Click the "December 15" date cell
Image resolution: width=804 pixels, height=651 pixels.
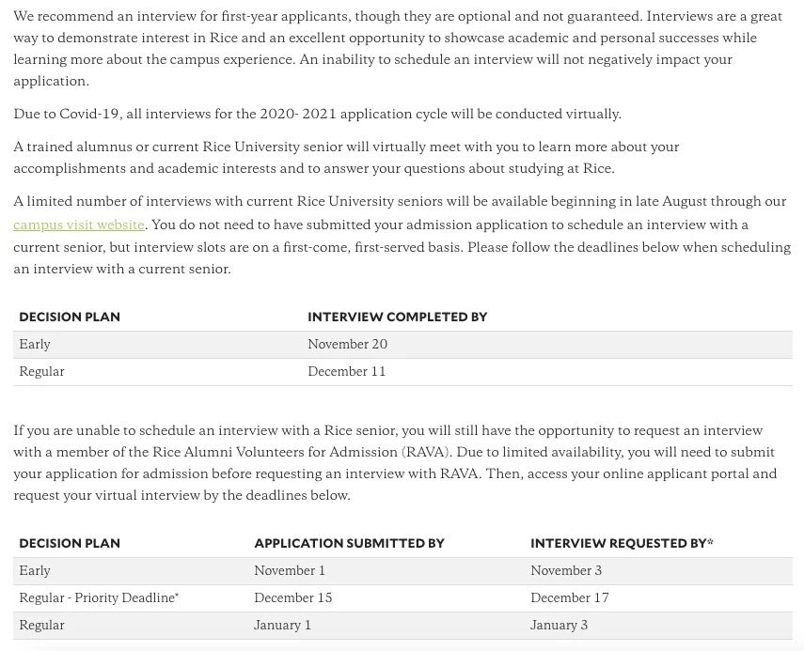[292, 598]
